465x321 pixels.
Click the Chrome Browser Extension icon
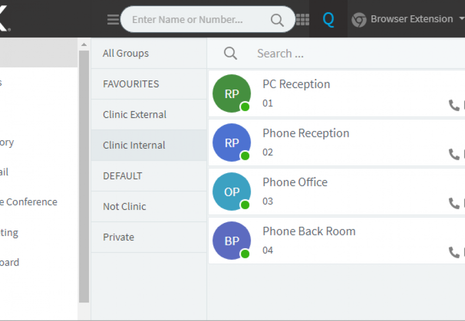coord(358,20)
